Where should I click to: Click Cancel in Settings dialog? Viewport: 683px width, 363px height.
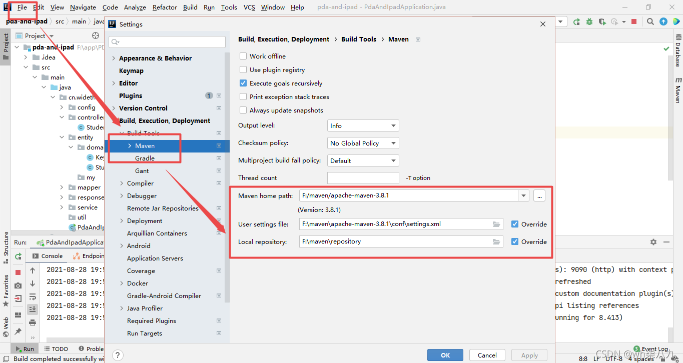tap(487, 355)
